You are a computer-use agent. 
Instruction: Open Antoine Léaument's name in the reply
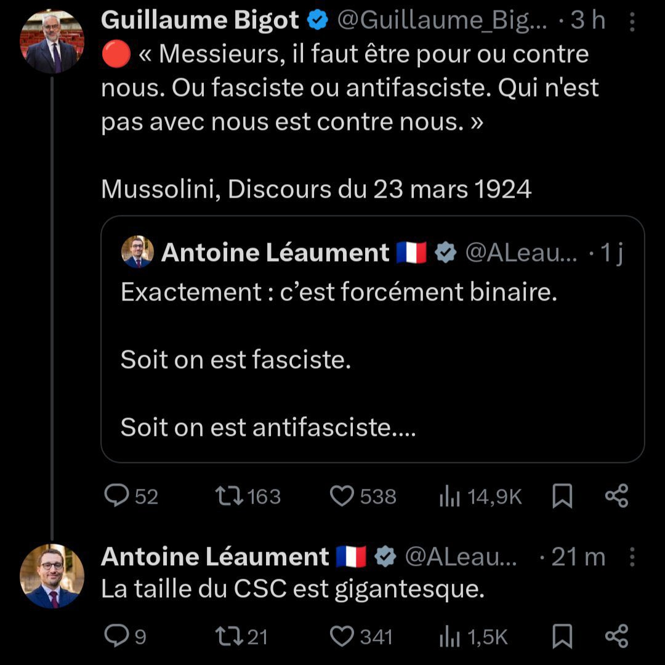pyautogui.click(x=215, y=557)
